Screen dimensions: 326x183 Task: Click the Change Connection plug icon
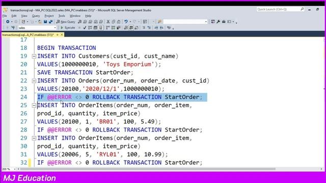[13, 27]
